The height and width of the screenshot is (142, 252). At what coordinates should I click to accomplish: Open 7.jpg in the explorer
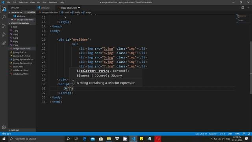pos(16,45)
